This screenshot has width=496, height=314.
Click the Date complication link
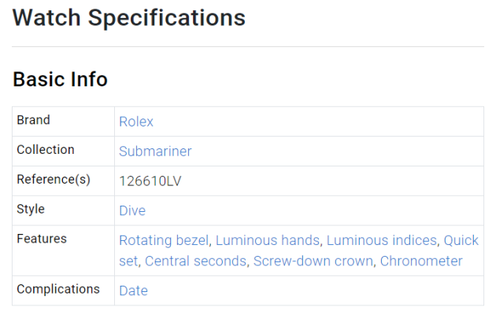point(134,290)
